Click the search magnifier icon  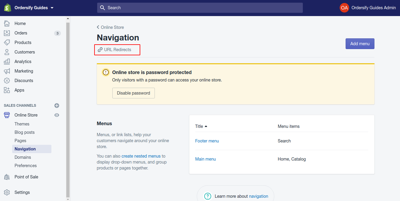(x=103, y=8)
